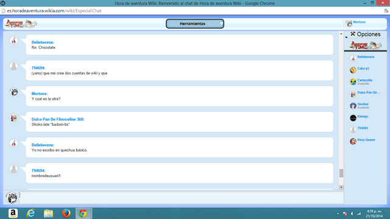Click Dulce Pan avatar beside 'Shoko-late' message
This screenshot has height=219, width=390.
pyautogui.click(x=13, y=117)
